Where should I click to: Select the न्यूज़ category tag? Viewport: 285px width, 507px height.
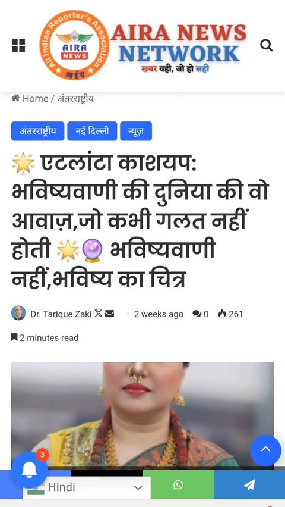(x=136, y=132)
